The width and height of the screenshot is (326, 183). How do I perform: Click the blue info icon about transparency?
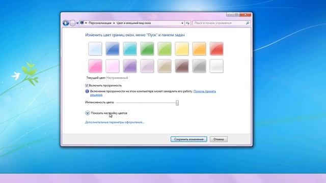(87, 91)
